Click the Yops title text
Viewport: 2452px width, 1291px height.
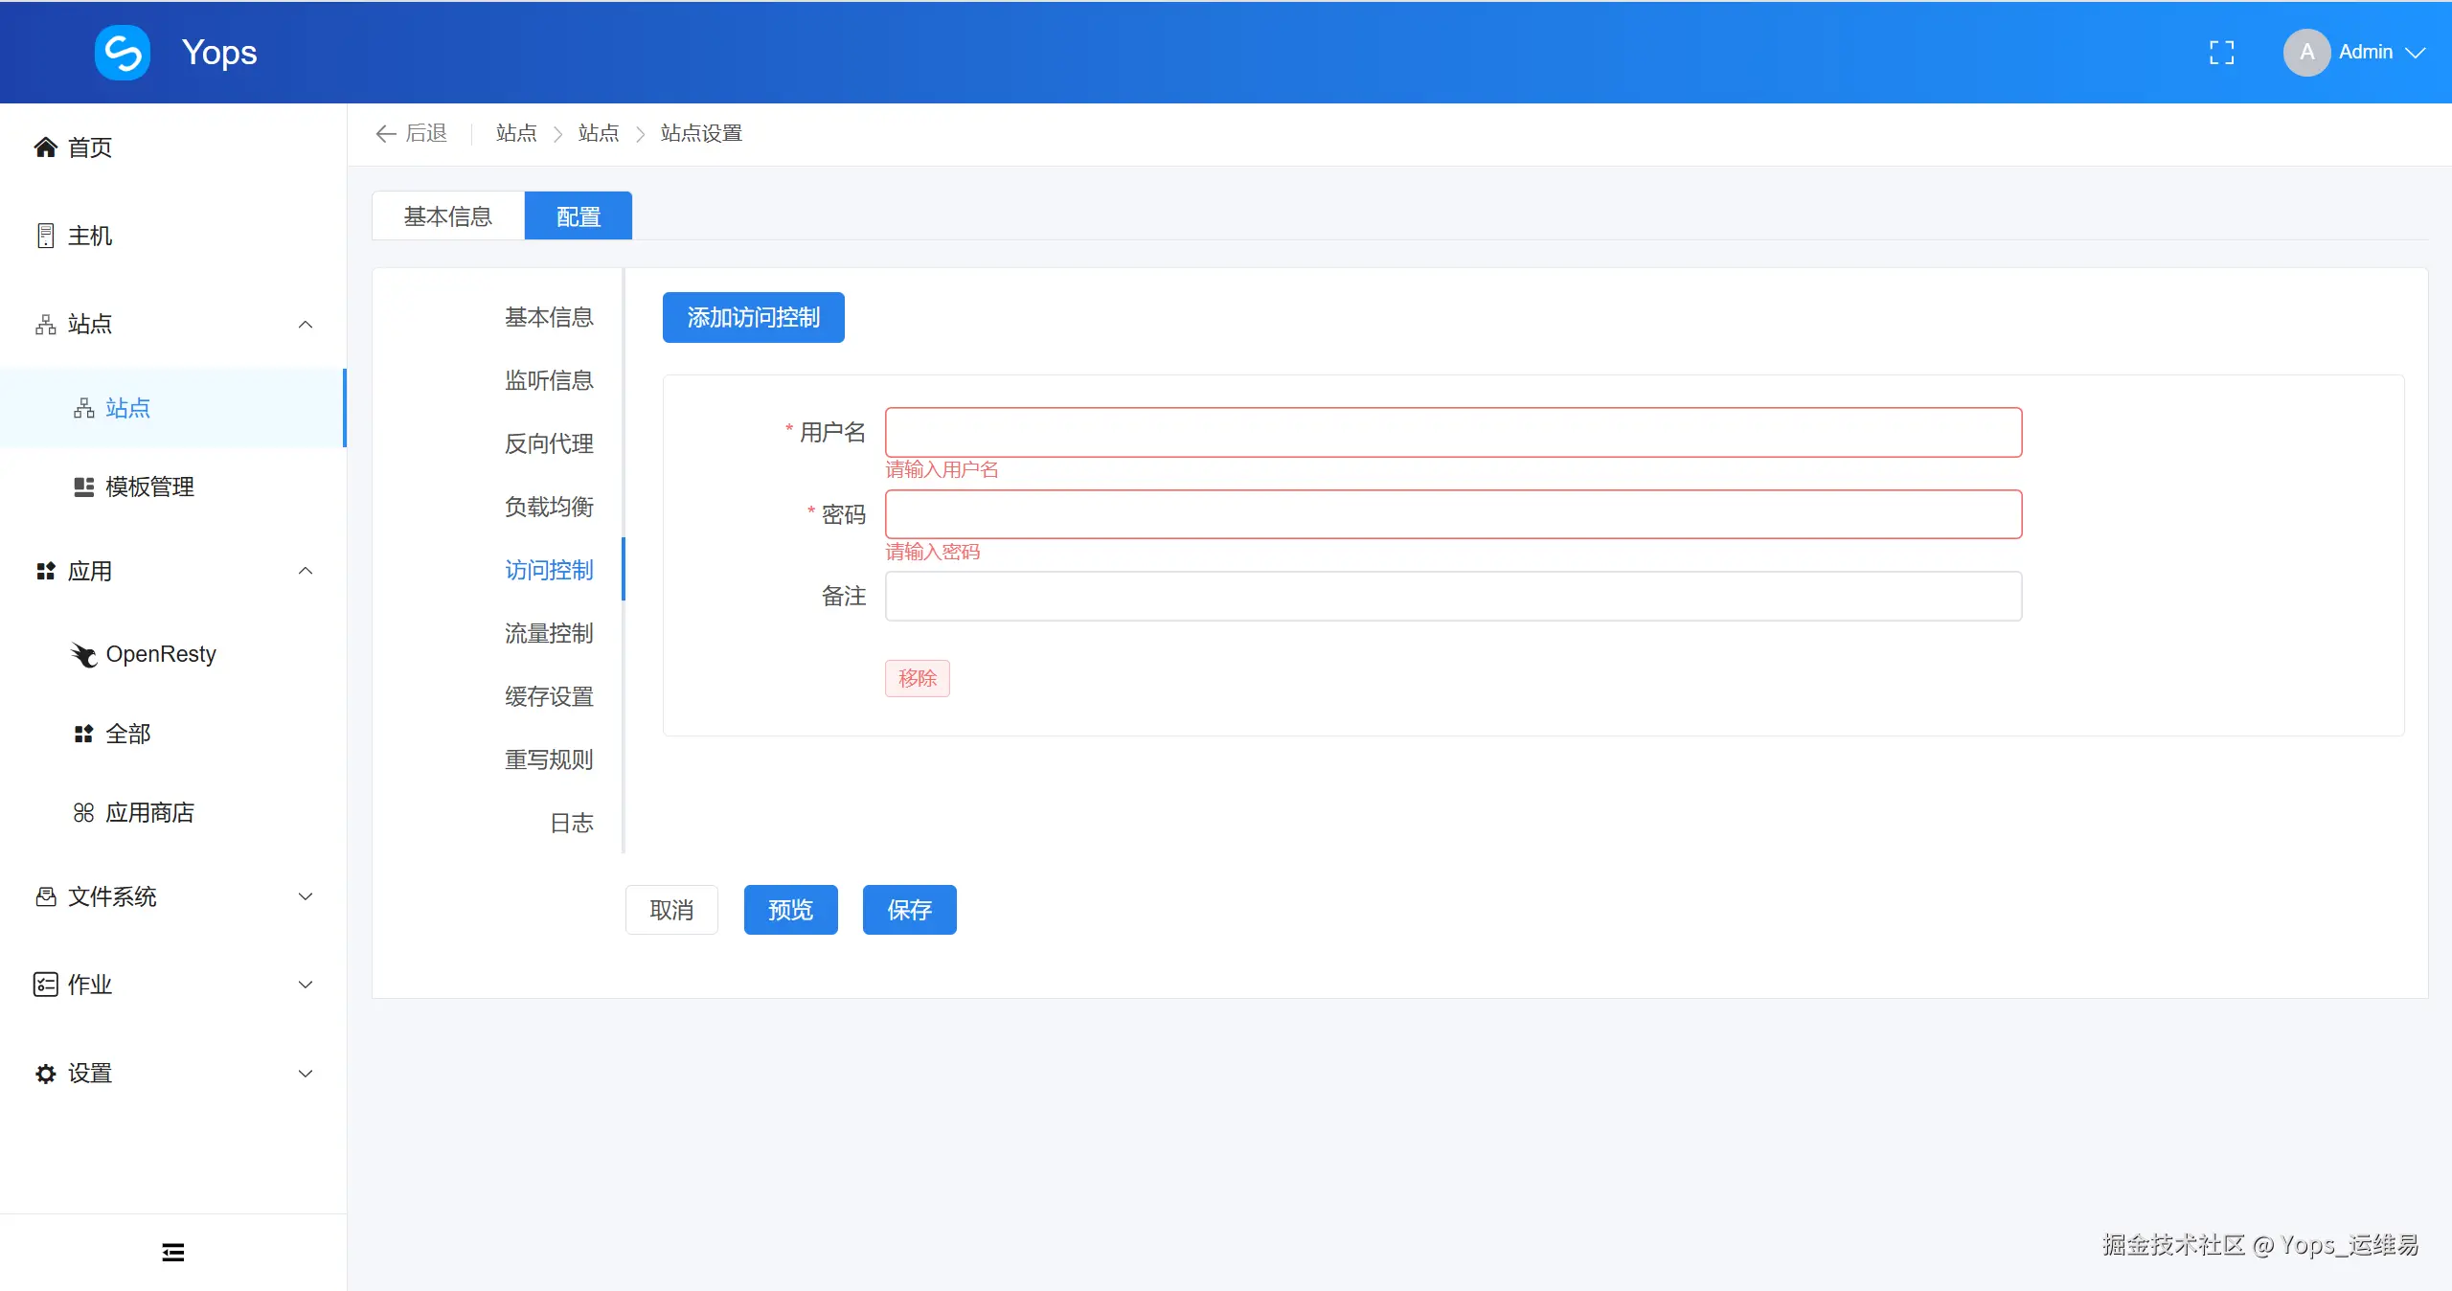[219, 53]
